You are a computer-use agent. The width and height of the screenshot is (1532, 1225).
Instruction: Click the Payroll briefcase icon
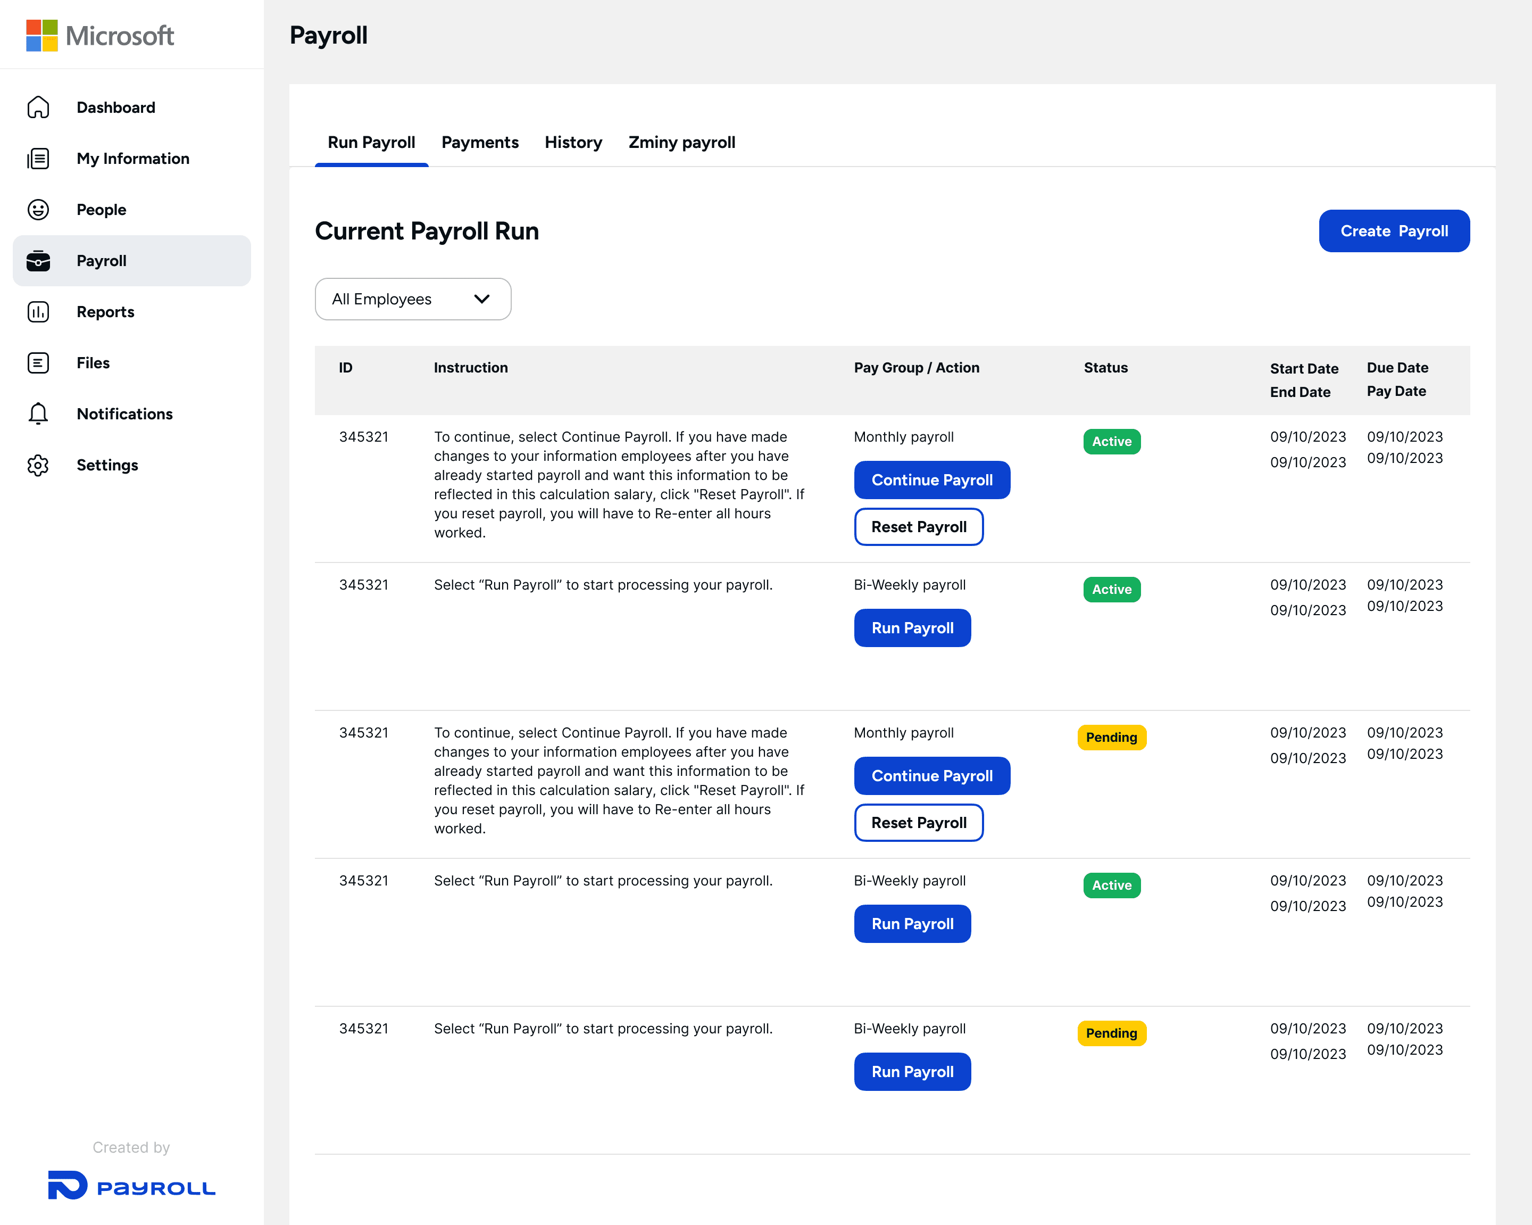click(38, 261)
